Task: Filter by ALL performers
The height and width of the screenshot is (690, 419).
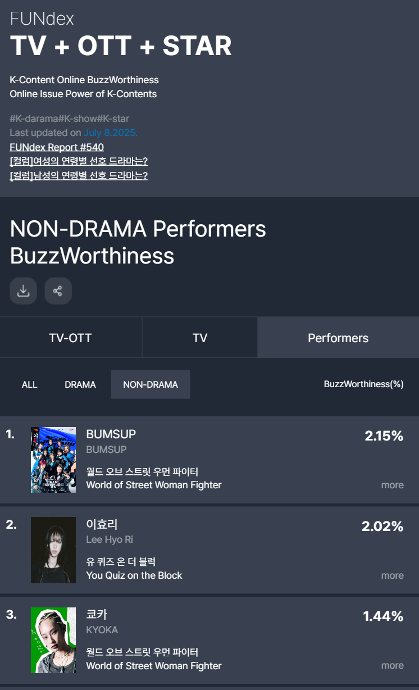Action: point(30,384)
